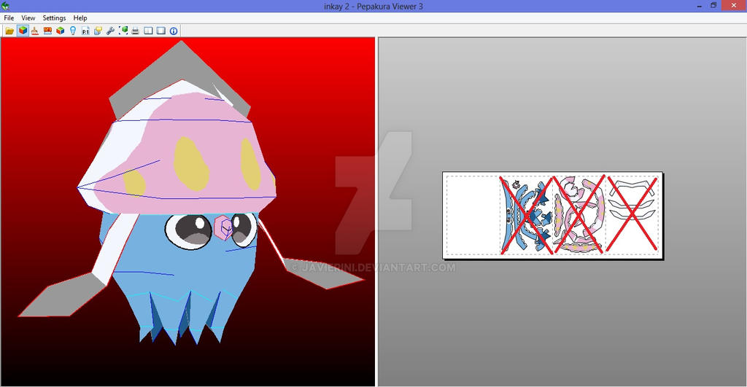Viewport: 747px width, 387px height.
Task: Open the View menu
Action: [28, 18]
